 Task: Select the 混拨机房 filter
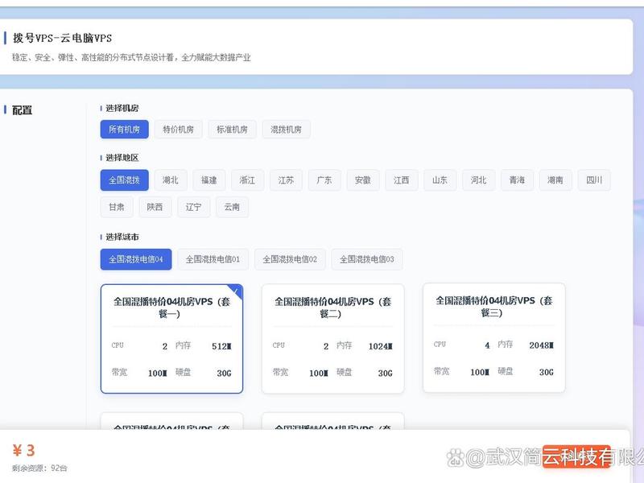[x=286, y=130]
